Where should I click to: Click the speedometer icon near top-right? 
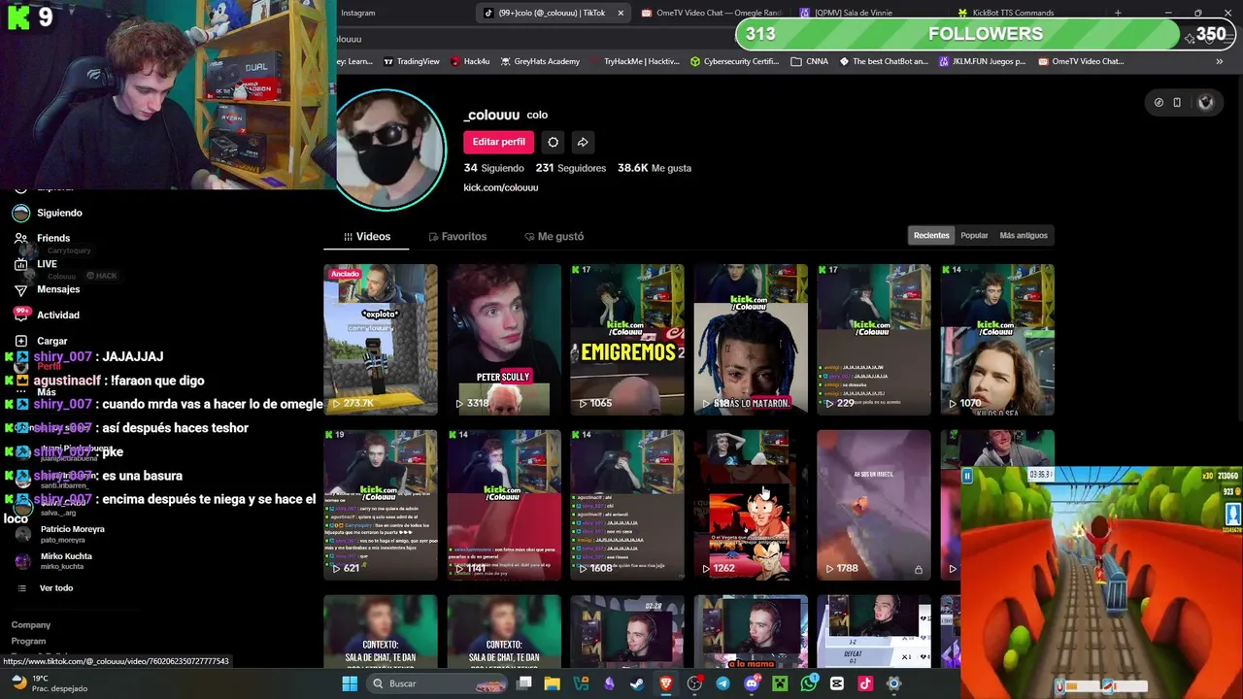tap(1159, 102)
